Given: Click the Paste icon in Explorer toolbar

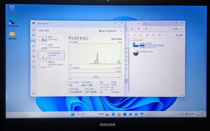Looking at the screenshot, I should tap(141, 35).
